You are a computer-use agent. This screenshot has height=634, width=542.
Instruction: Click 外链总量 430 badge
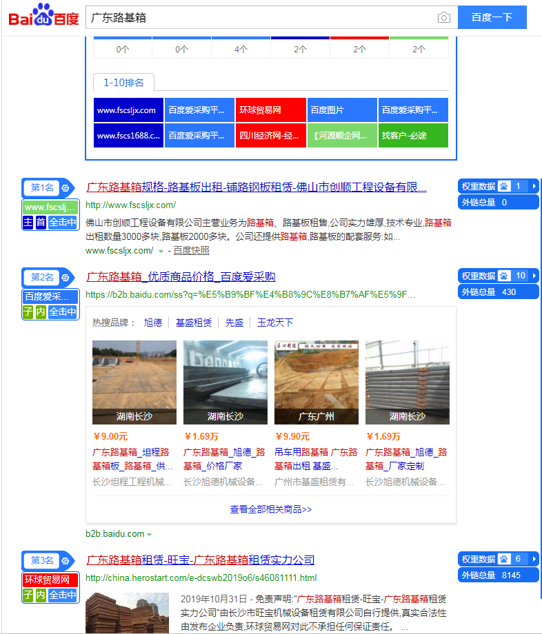pos(499,292)
